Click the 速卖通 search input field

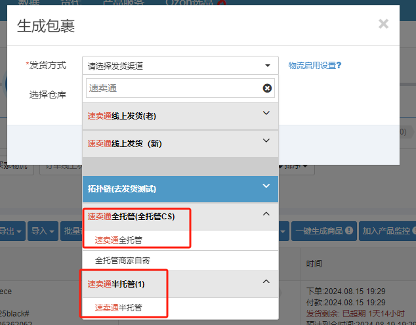point(180,88)
